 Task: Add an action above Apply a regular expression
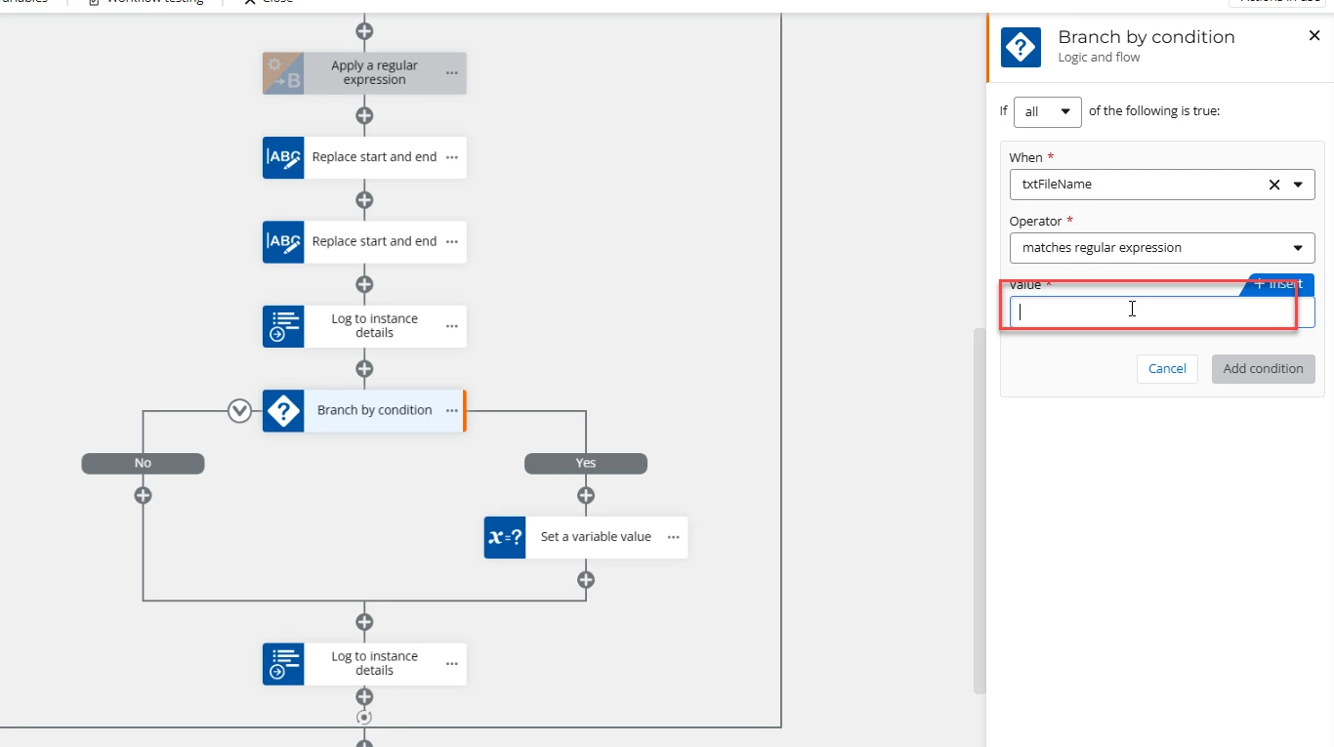(x=364, y=31)
